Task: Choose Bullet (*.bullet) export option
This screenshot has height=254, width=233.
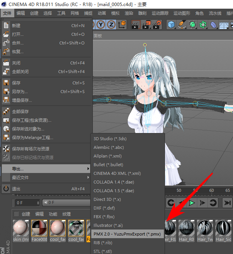Action: click(128, 165)
